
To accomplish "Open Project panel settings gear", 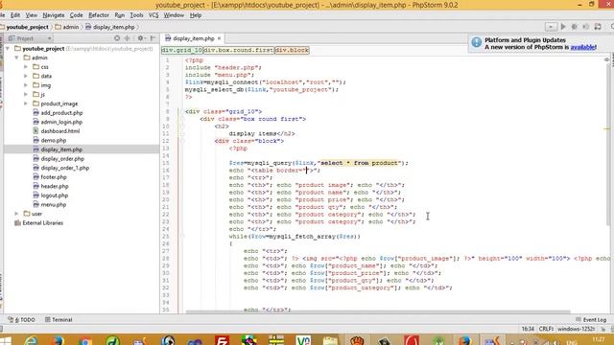I will click(141, 38).
